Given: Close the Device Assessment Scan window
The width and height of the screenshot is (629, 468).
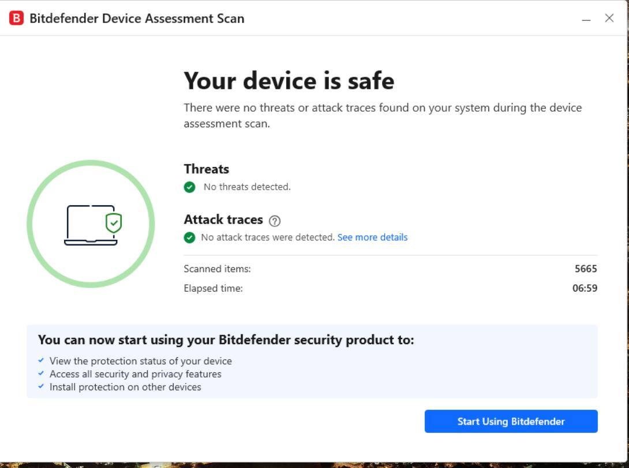Looking at the screenshot, I should tap(609, 18).
